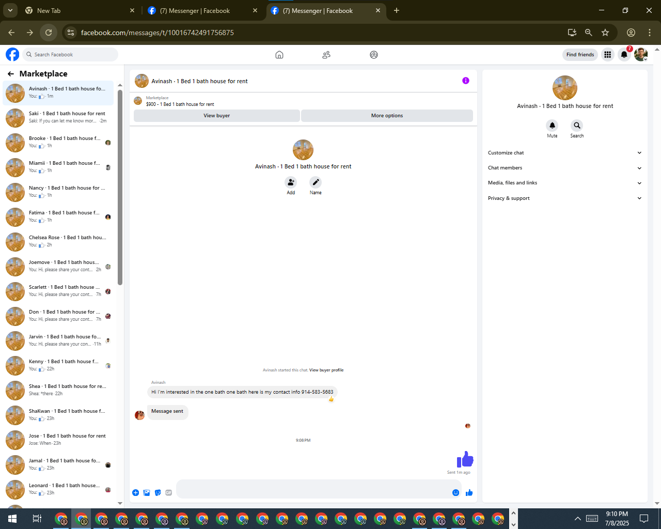The height and width of the screenshot is (529, 661).
Task: Go back from Marketplace with arrow
Action: coord(11,74)
